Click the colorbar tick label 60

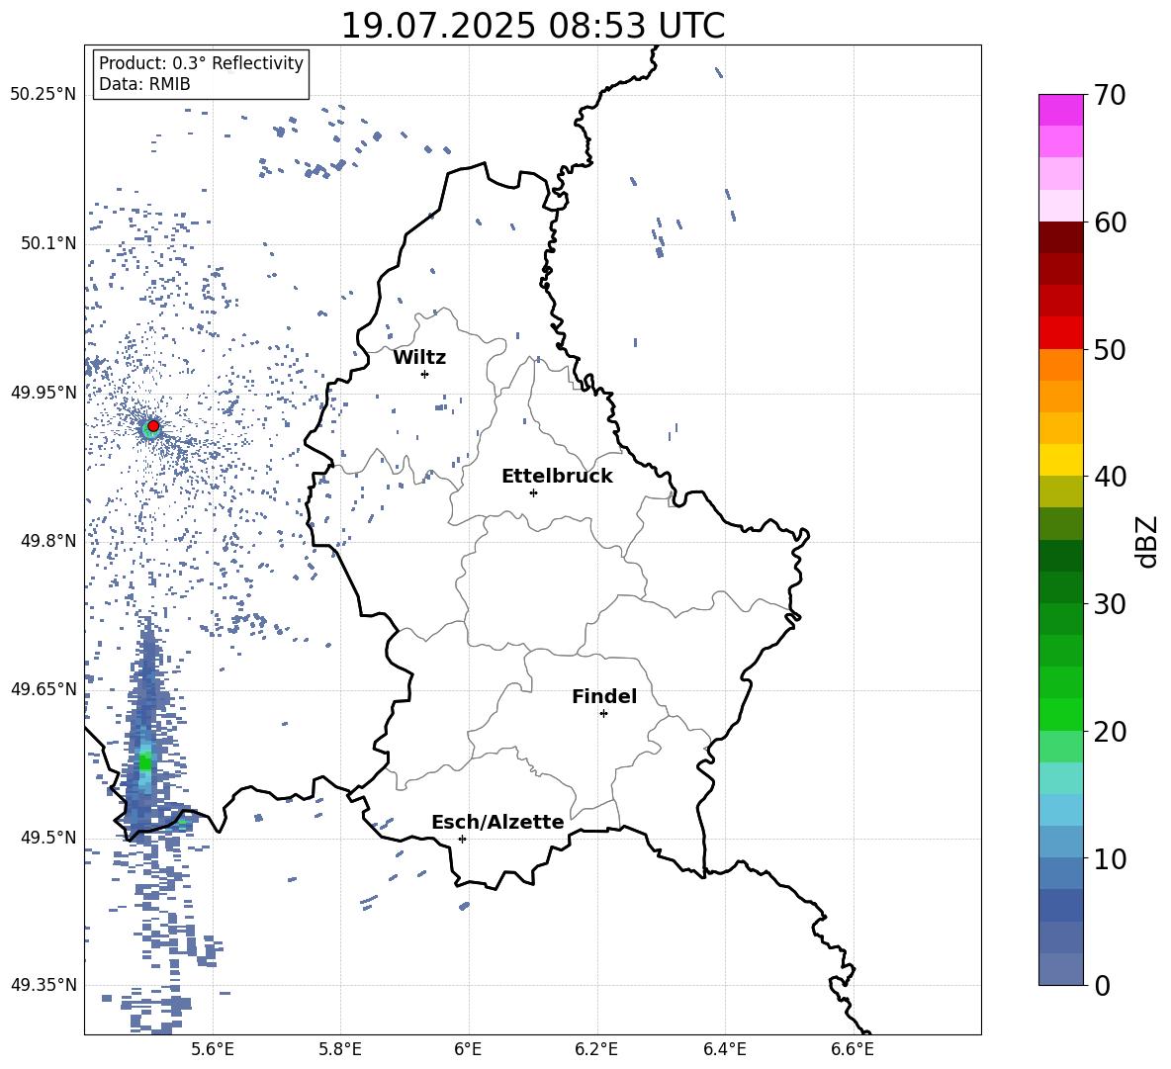tap(1110, 223)
